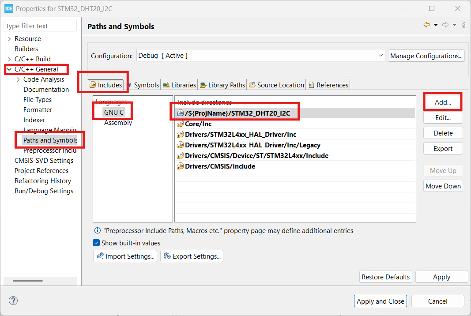Click the Import Settings... button
471x316 pixels.
(x=125, y=256)
